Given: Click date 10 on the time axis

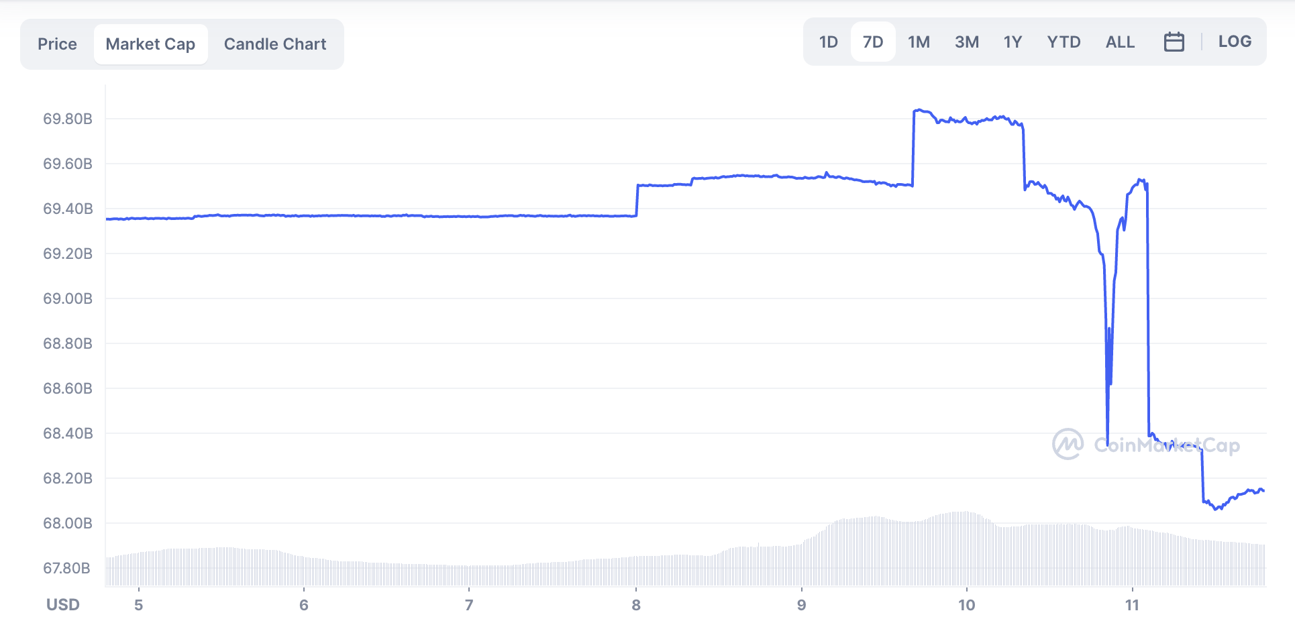Looking at the screenshot, I should (966, 605).
